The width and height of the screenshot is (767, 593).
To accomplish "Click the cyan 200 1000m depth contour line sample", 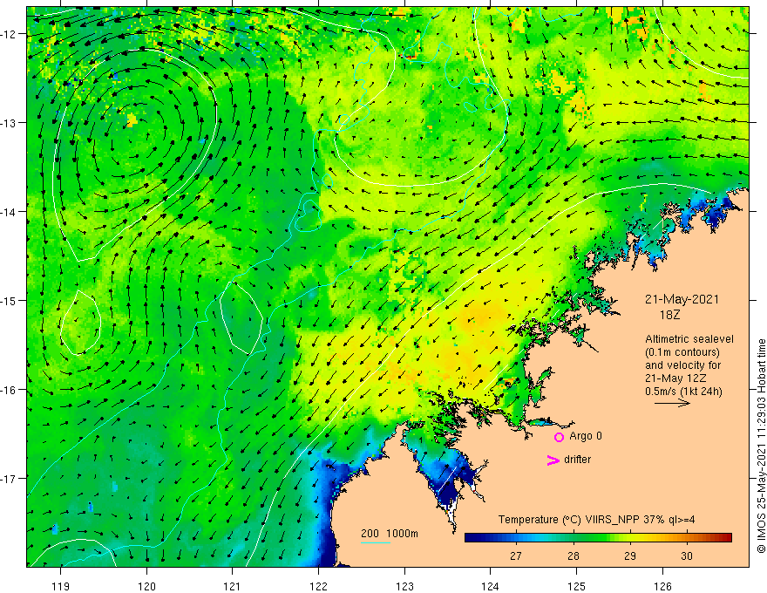I will 375,542.
